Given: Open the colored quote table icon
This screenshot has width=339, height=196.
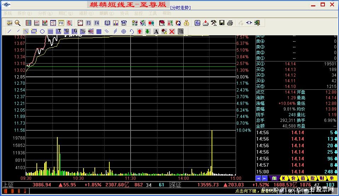Looking at the screenshot, I should [x=28, y=23].
